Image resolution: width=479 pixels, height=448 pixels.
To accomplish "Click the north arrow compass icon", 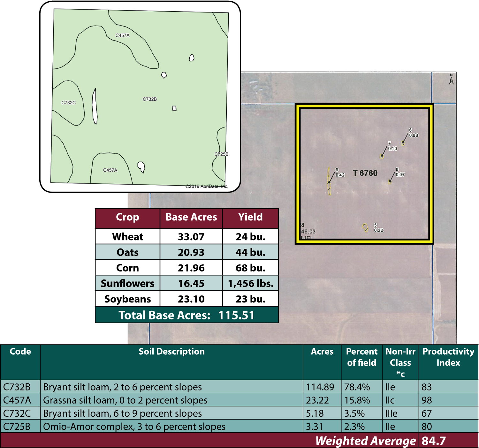I will (x=451, y=79).
